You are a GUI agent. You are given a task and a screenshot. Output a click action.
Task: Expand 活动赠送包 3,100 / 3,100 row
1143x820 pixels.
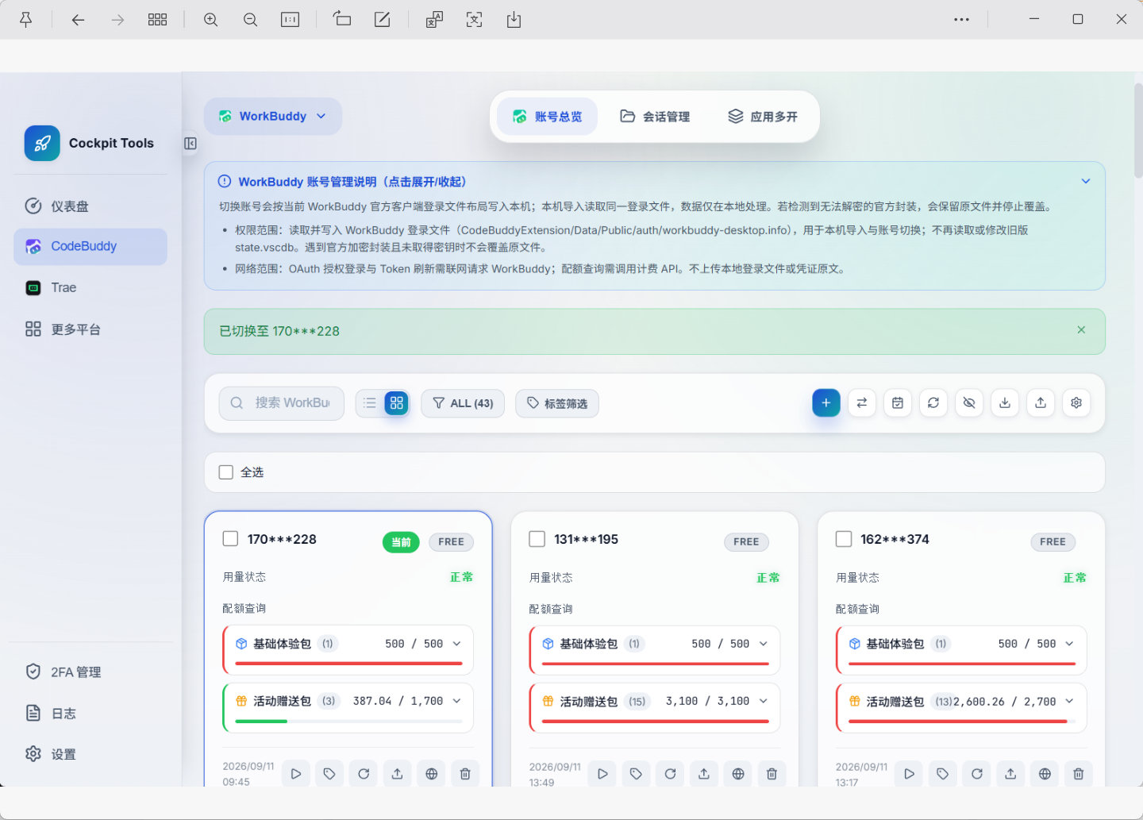(x=764, y=701)
